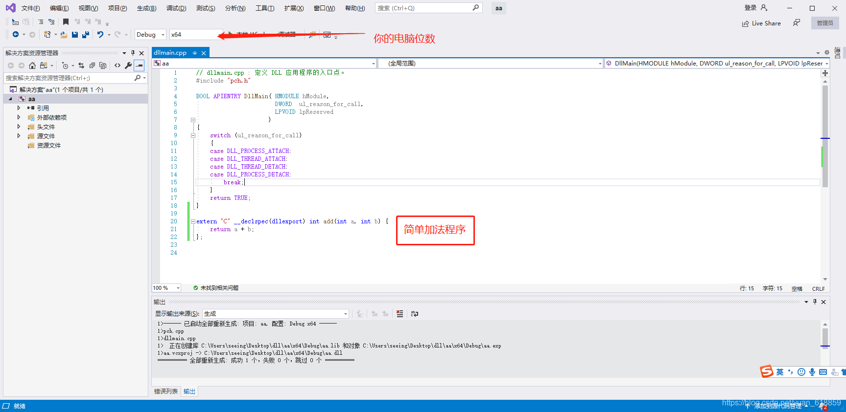Open the 工具(T) menu
The width and height of the screenshot is (846, 412).
[265, 8]
